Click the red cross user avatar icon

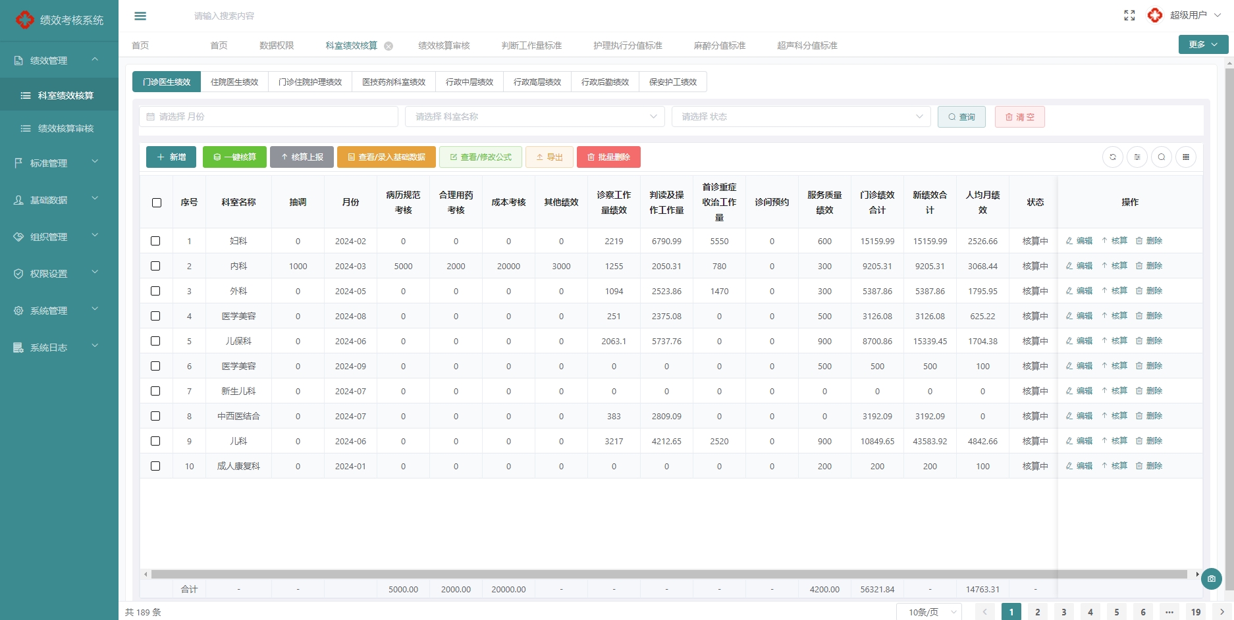click(1155, 15)
